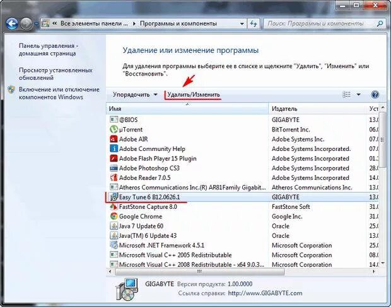391x307 pixels.
Task: Click the Google Chrome icon
Action: [114, 216]
